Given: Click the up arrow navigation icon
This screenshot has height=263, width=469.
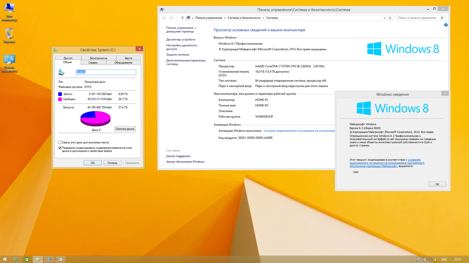Looking at the screenshot, I should tap(183, 18).
